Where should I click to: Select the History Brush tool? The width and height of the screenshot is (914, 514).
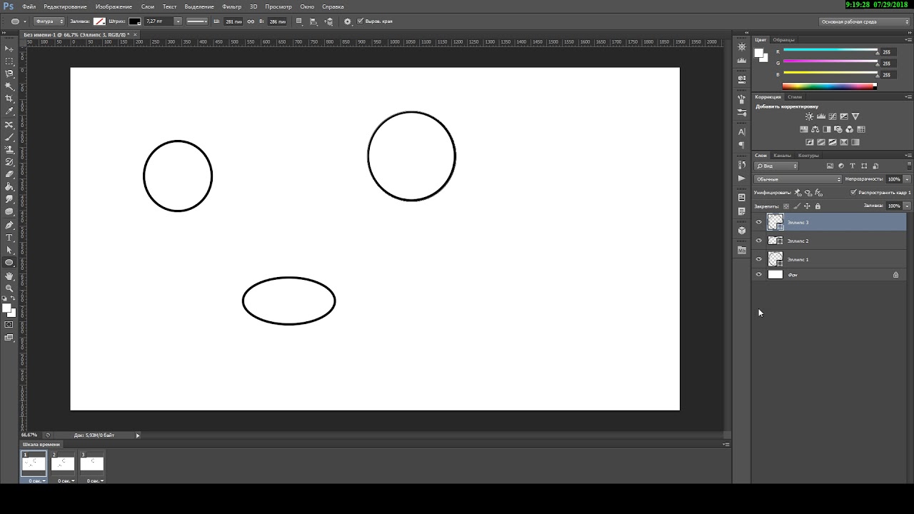(x=9, y=162)
